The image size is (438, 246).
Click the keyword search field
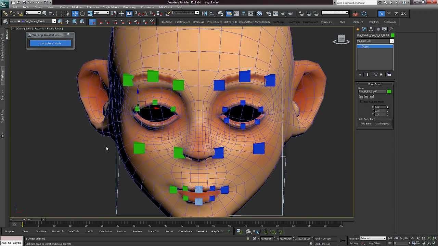(356, 3)
